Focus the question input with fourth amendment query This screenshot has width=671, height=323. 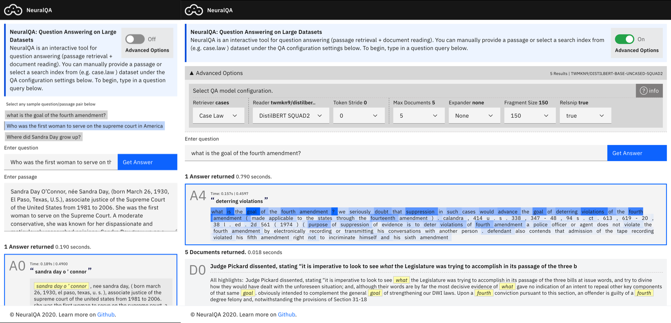coord(396,153)
